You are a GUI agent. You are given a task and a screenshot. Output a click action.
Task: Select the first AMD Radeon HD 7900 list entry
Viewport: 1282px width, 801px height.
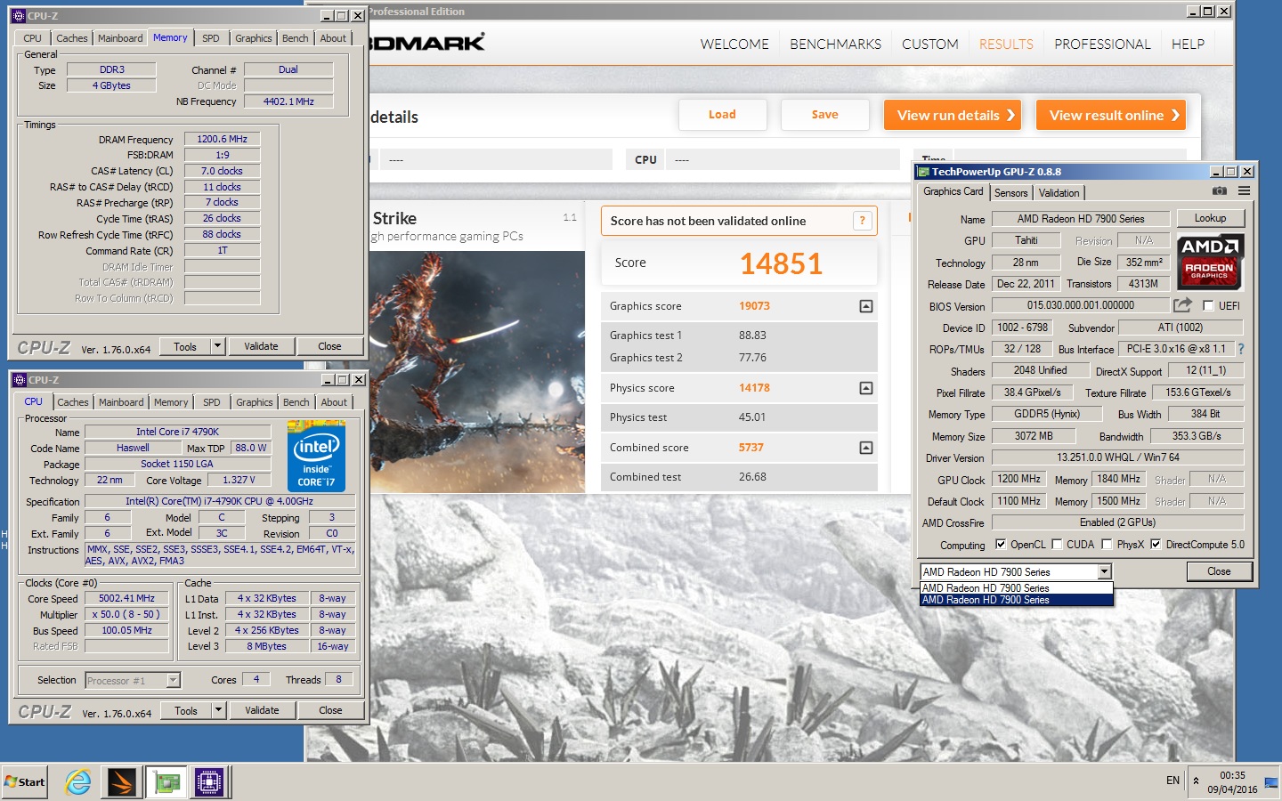[1017, 588]
